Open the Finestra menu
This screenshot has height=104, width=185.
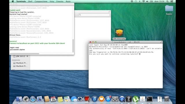pyautogui.click(x=60, y=1)
